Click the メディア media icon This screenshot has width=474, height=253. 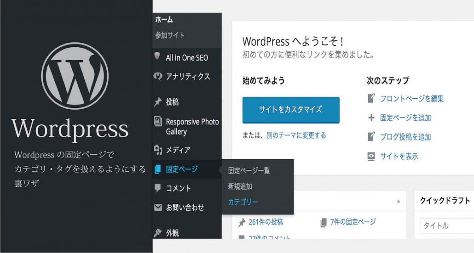click(x=158, y=149)
